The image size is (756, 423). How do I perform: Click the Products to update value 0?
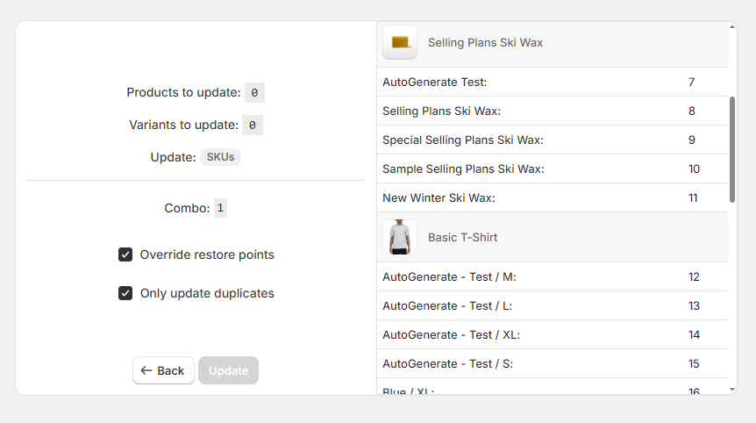coord(254,93)
